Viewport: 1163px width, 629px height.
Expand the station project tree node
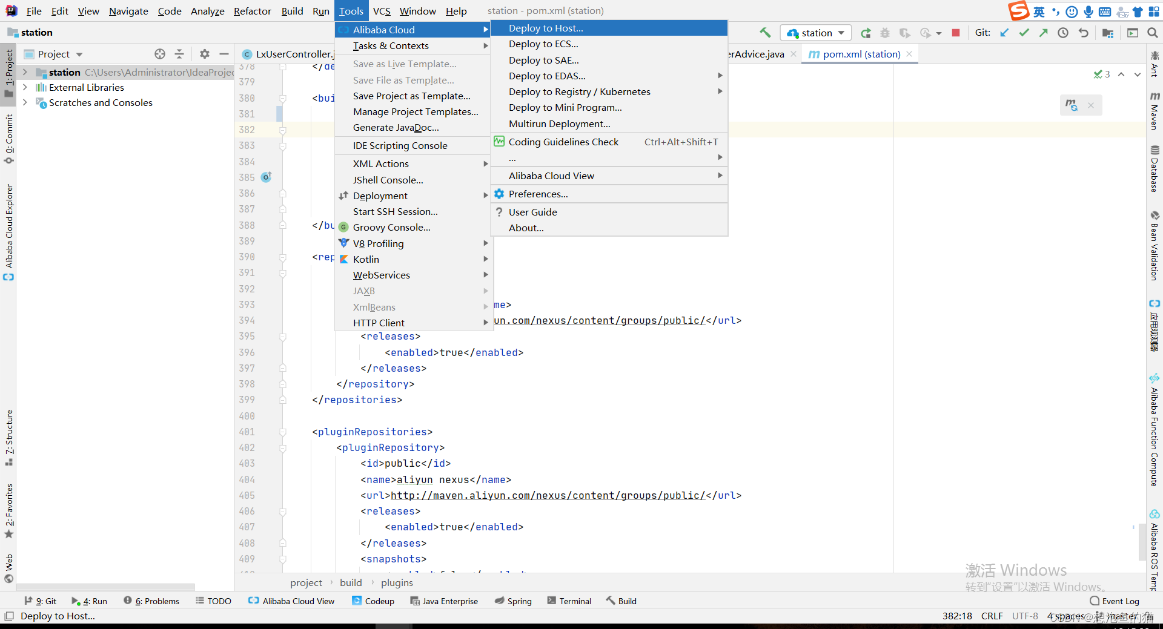25,72
